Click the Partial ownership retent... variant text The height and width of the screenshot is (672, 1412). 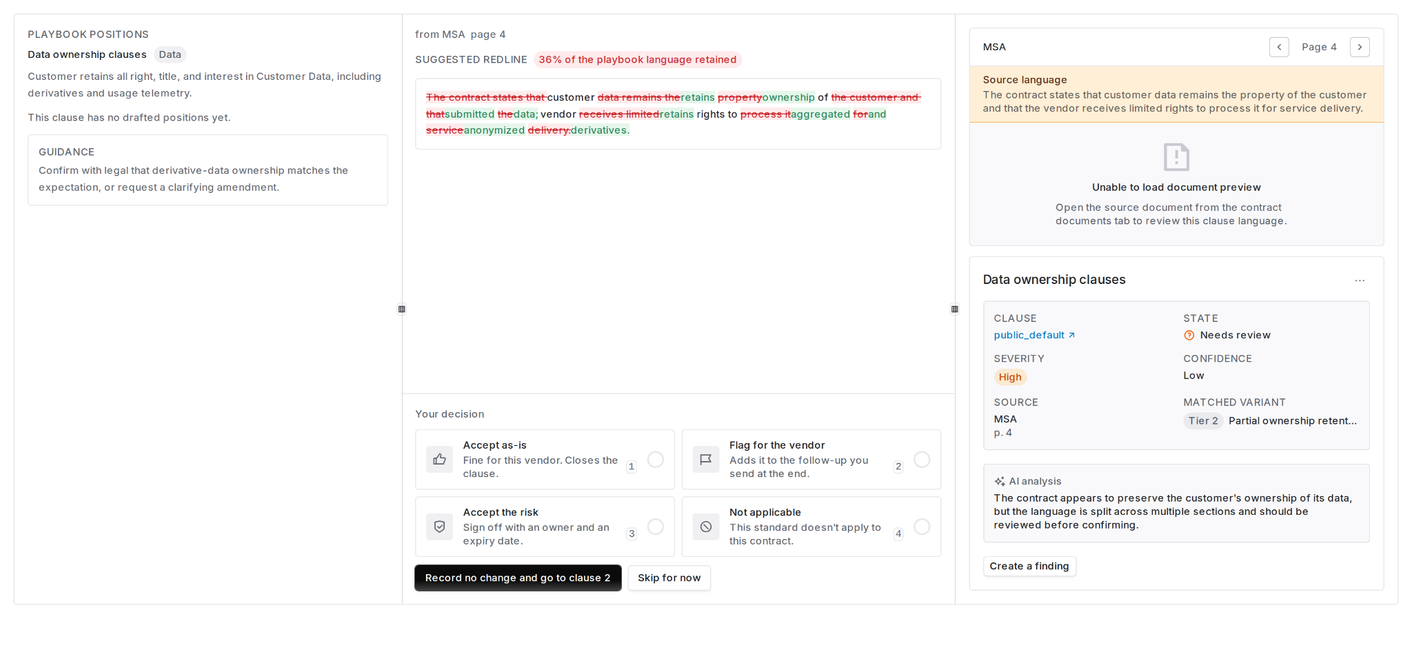pos(1293,421)
